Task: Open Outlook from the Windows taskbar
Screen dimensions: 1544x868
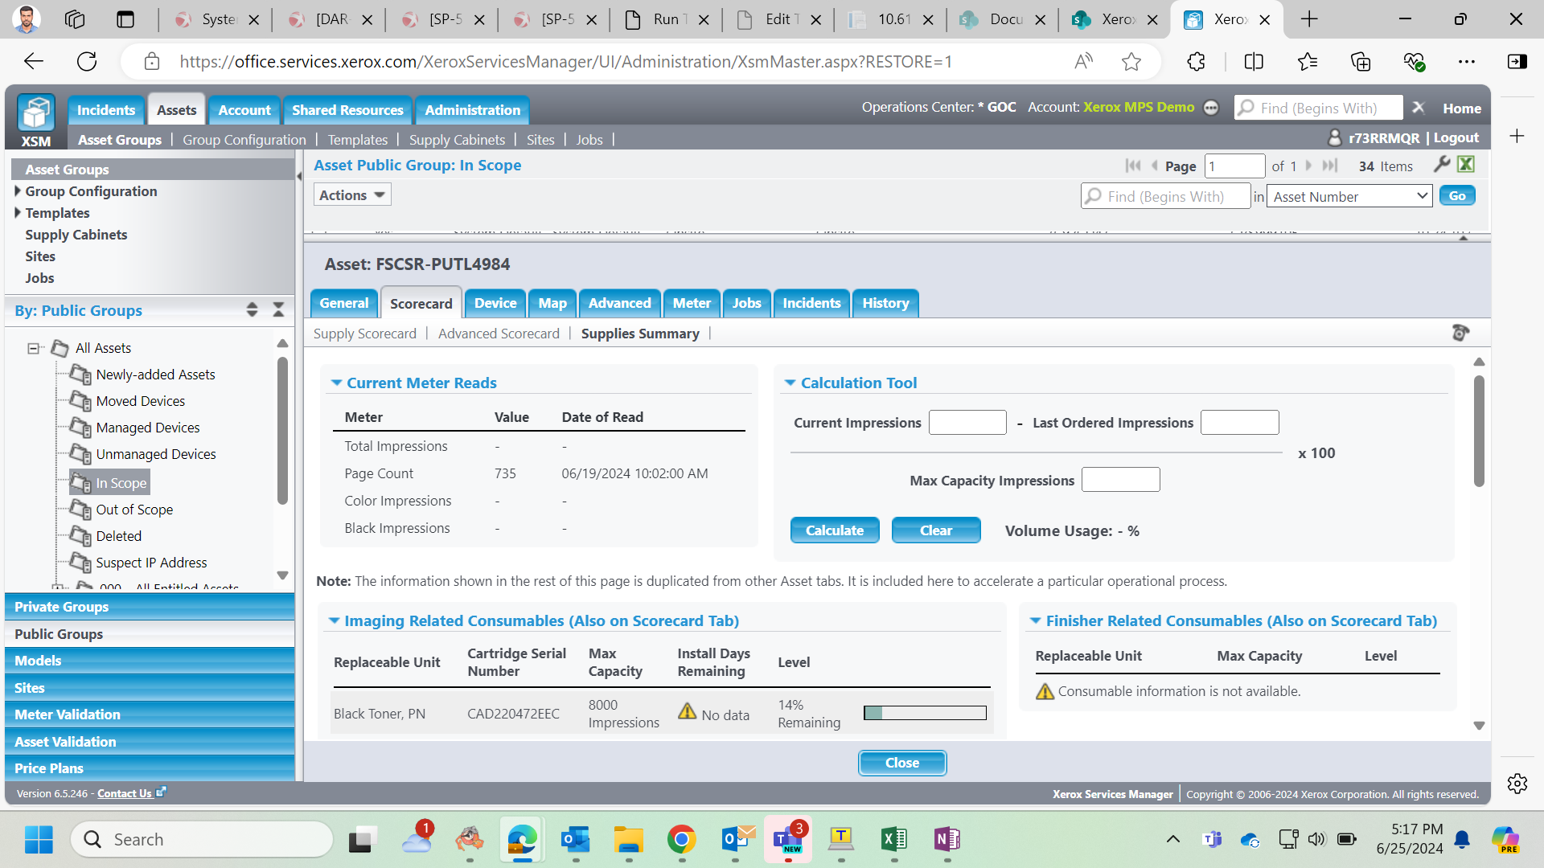Action: [x=576, y=840]
